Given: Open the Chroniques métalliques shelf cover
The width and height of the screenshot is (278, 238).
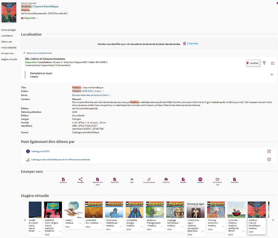Looking at the screenshot, I should click(114, 210).
